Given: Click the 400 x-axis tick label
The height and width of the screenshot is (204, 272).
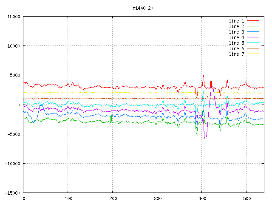Looking at the screenshot, I should (x=201, y=198).
